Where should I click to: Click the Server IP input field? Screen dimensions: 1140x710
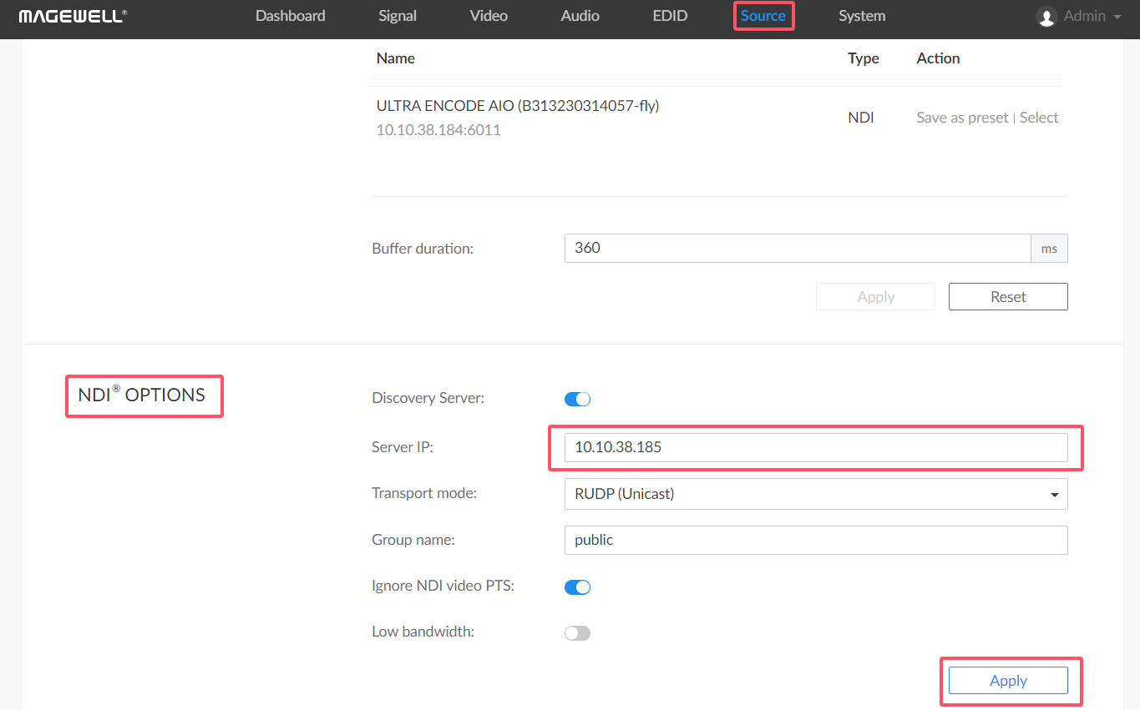pyautogui.click(x=815, y=447)
